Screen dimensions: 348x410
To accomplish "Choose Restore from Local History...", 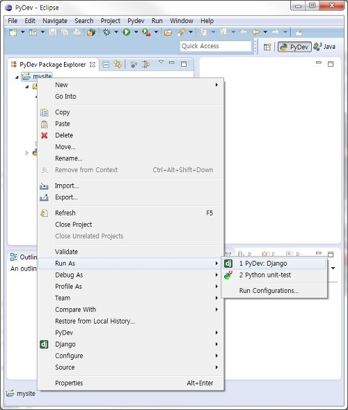I will pos(131,321).
